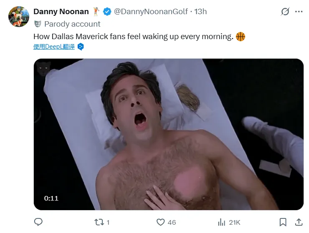Click the 0:11 video duration label
This screenshot has width=309, height=233.
point(51,198)
